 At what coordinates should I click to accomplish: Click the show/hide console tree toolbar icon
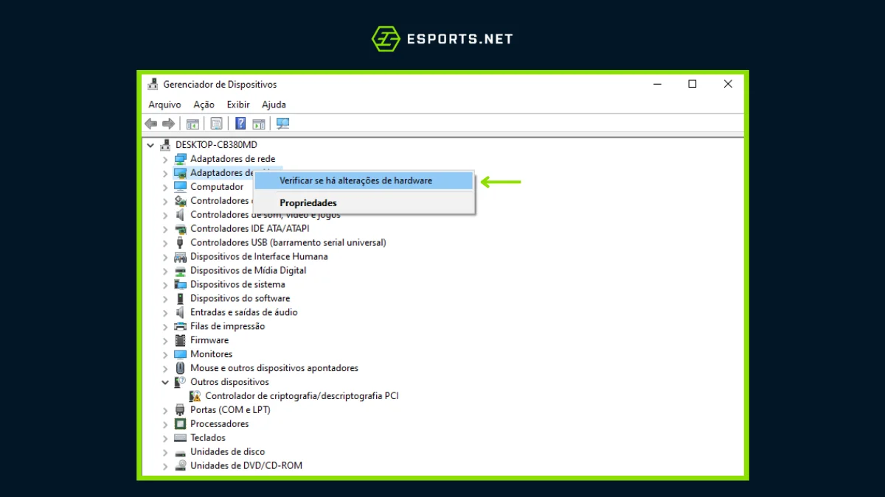pyautogui.click(x=192, y=124)
